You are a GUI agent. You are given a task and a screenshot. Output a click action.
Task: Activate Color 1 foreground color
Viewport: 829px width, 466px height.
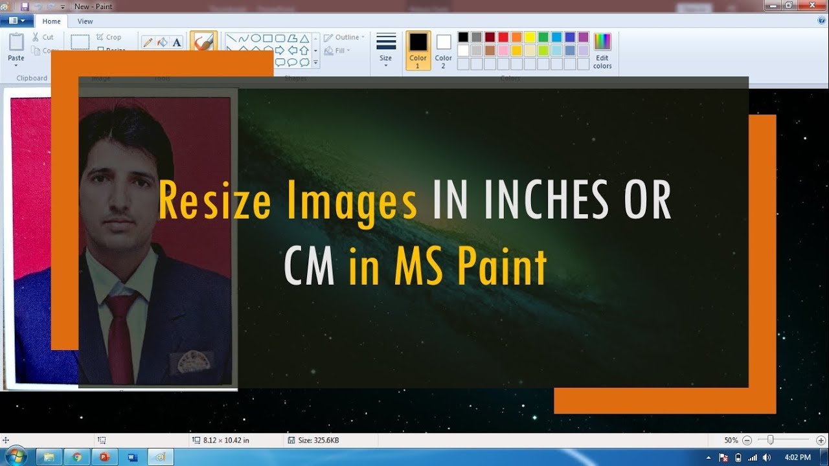tap(418, 50)
